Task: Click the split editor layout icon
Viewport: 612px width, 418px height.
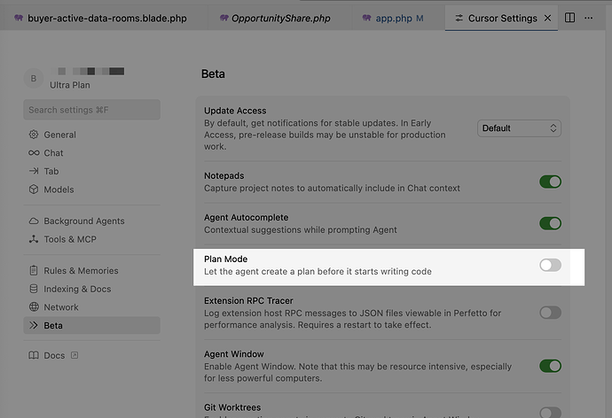Action: [569, 18]
